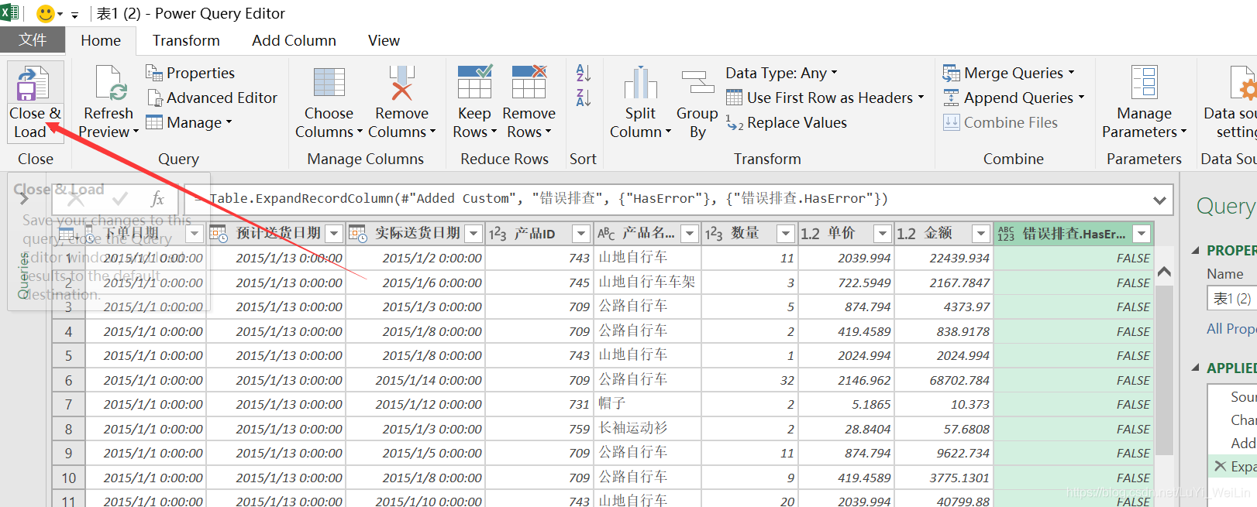
Task: Open filter dropdown for 金额 column
Action: (x=981, y=233)
